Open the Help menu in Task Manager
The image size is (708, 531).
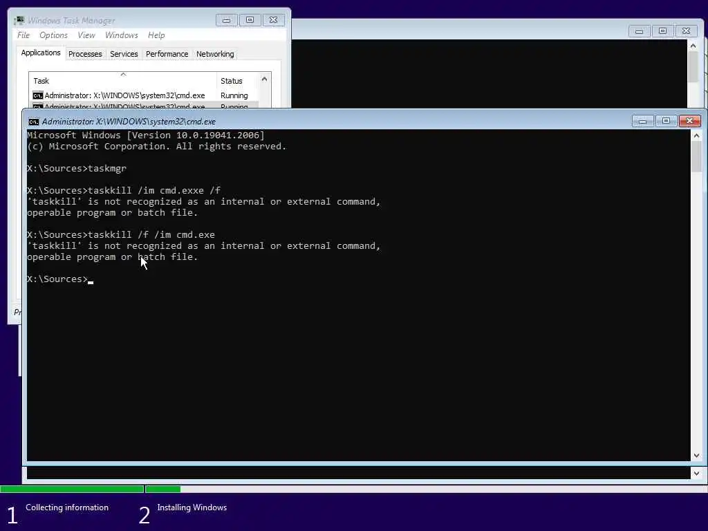(x=156, y=35)
